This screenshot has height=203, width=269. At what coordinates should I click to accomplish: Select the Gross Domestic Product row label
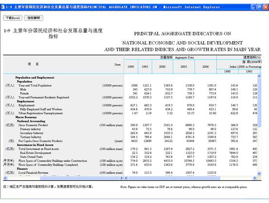click(x=33, y=125)
